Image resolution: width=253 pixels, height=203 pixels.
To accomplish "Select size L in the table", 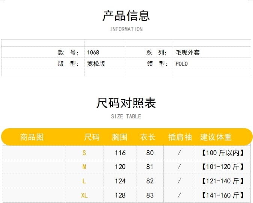I will point(84,181).
